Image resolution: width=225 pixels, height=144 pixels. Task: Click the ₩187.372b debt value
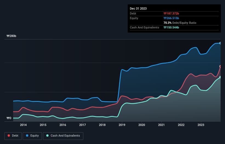point(171,13)
